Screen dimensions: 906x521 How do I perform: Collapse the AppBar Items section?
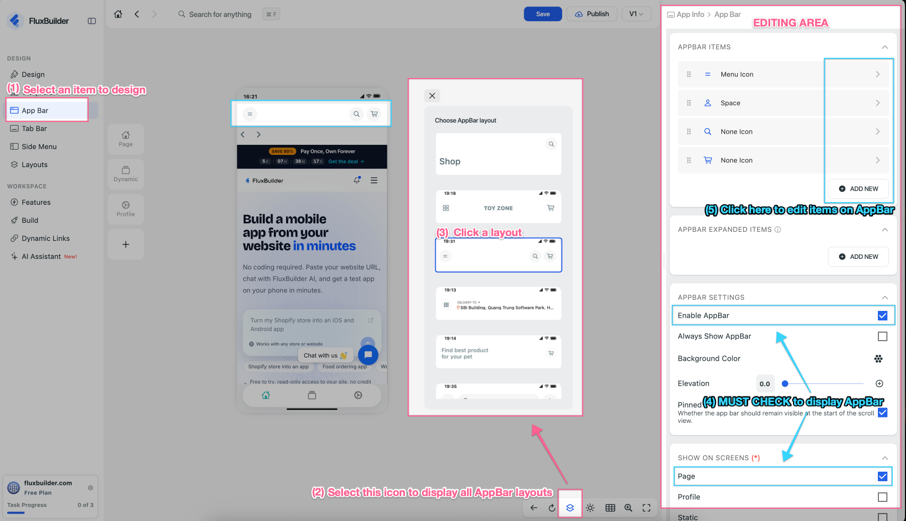pyautogui.click(x=885, y=47)
